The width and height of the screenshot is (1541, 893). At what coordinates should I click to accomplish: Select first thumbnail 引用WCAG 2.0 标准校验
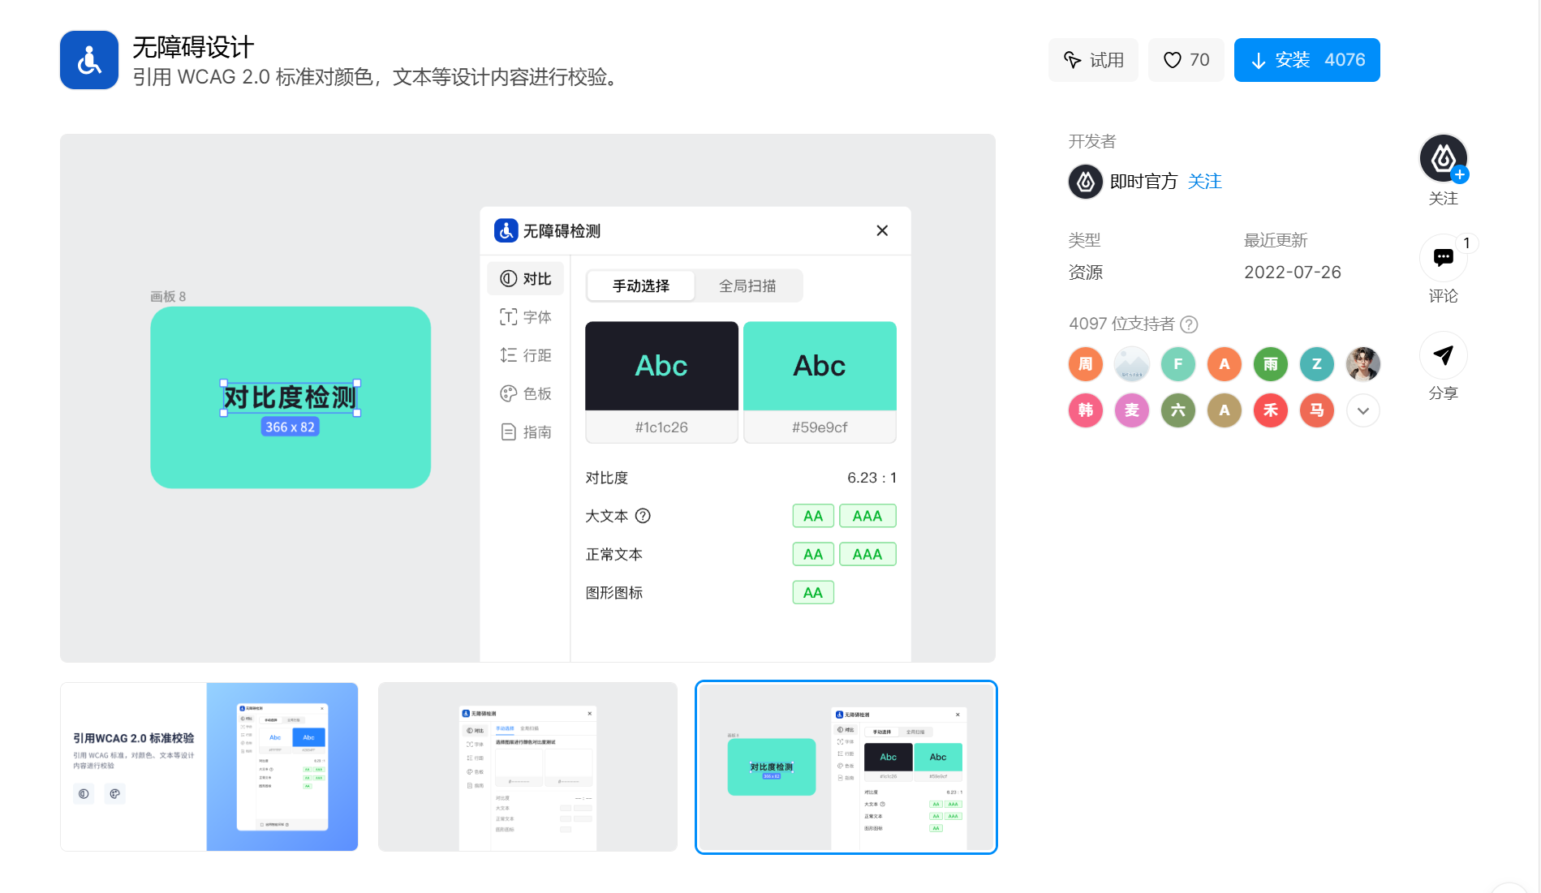click(209, 766)
